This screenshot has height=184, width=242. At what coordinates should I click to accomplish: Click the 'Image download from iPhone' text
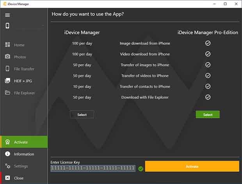(x=145, y=43)
